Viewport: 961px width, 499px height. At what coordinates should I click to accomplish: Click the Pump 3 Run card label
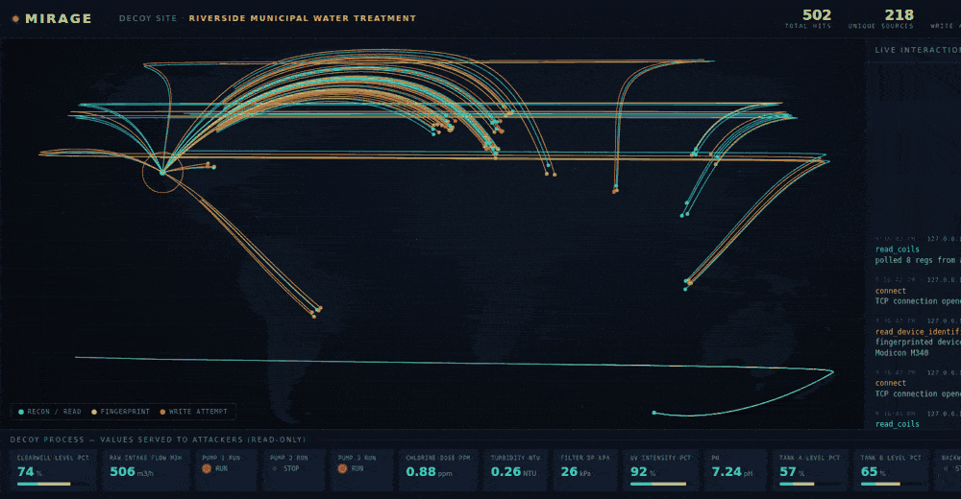357,458
